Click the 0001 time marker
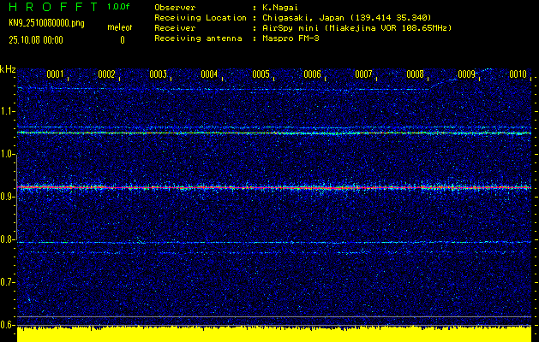539x342 pixels. point(55,74)
